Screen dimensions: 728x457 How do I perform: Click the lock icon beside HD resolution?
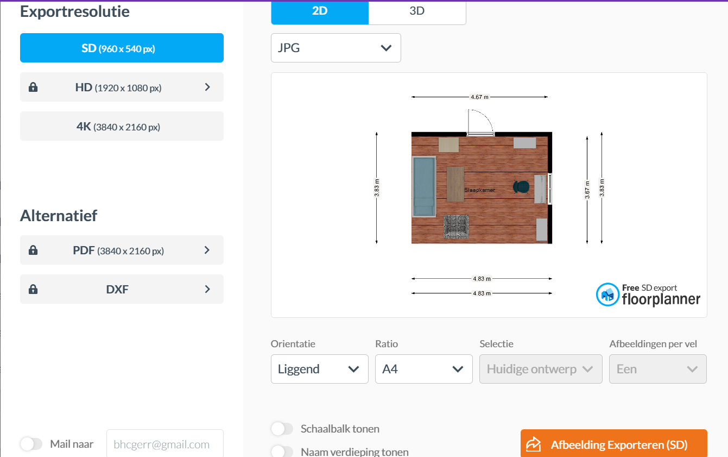pyautogui.click(x=33, y=87)
